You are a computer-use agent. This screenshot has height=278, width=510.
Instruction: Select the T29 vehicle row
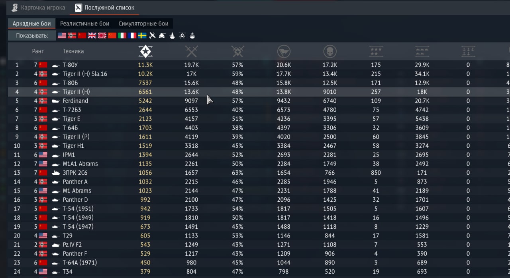point(259,236)
